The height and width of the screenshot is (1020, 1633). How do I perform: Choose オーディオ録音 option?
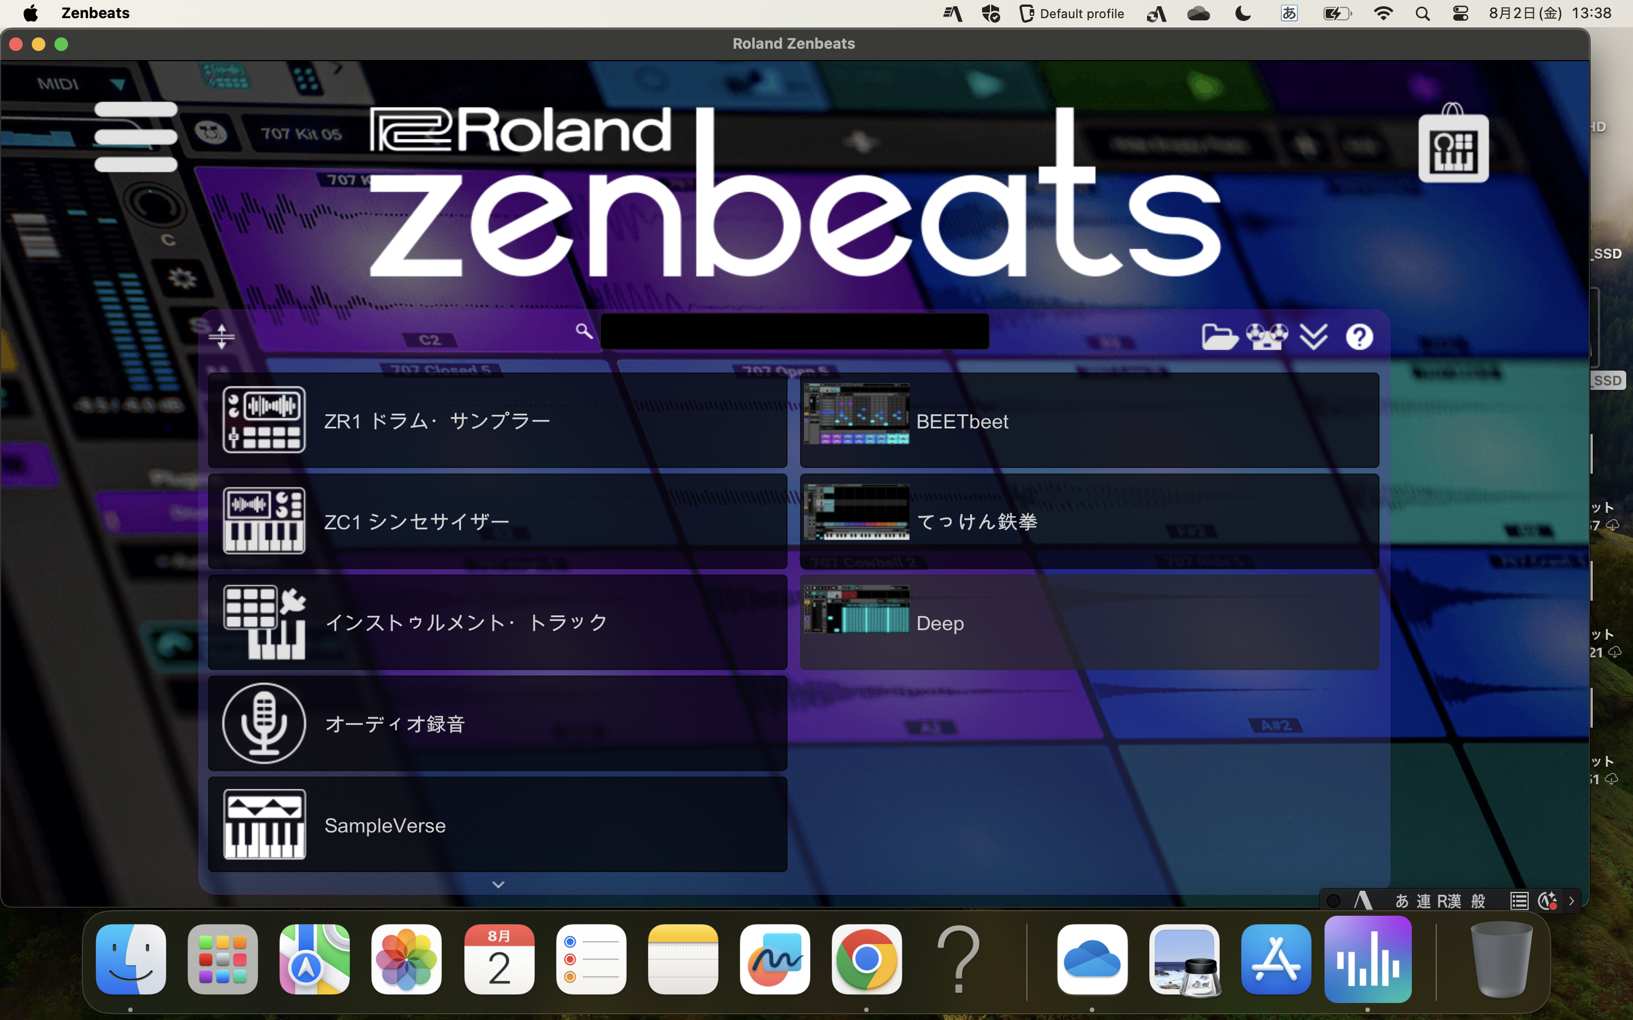(x=497, y=723)
